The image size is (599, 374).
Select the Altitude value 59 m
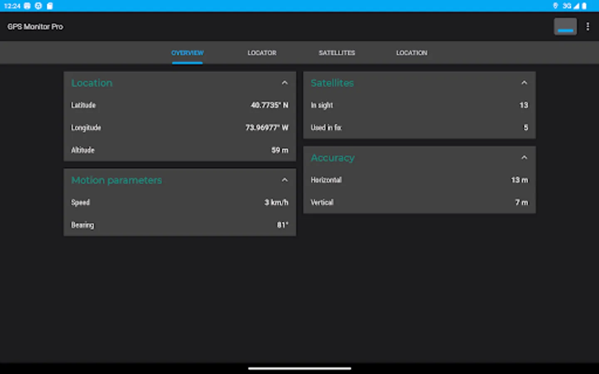[280, 150]
